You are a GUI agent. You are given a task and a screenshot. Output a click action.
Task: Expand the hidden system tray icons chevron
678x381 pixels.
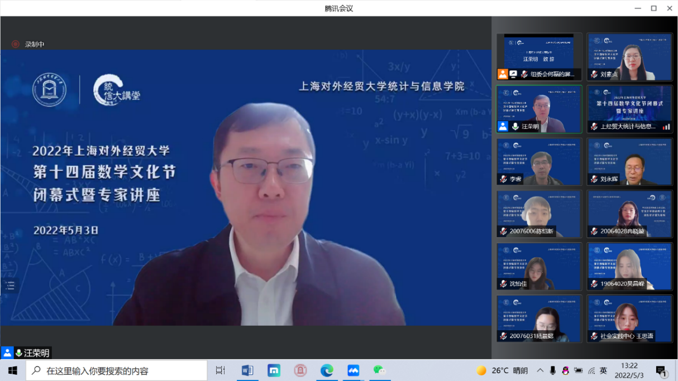(540, 370)
